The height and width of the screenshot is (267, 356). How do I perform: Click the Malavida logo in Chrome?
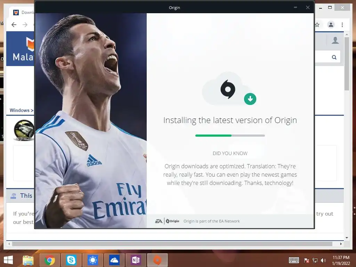[x=23, y=49]
